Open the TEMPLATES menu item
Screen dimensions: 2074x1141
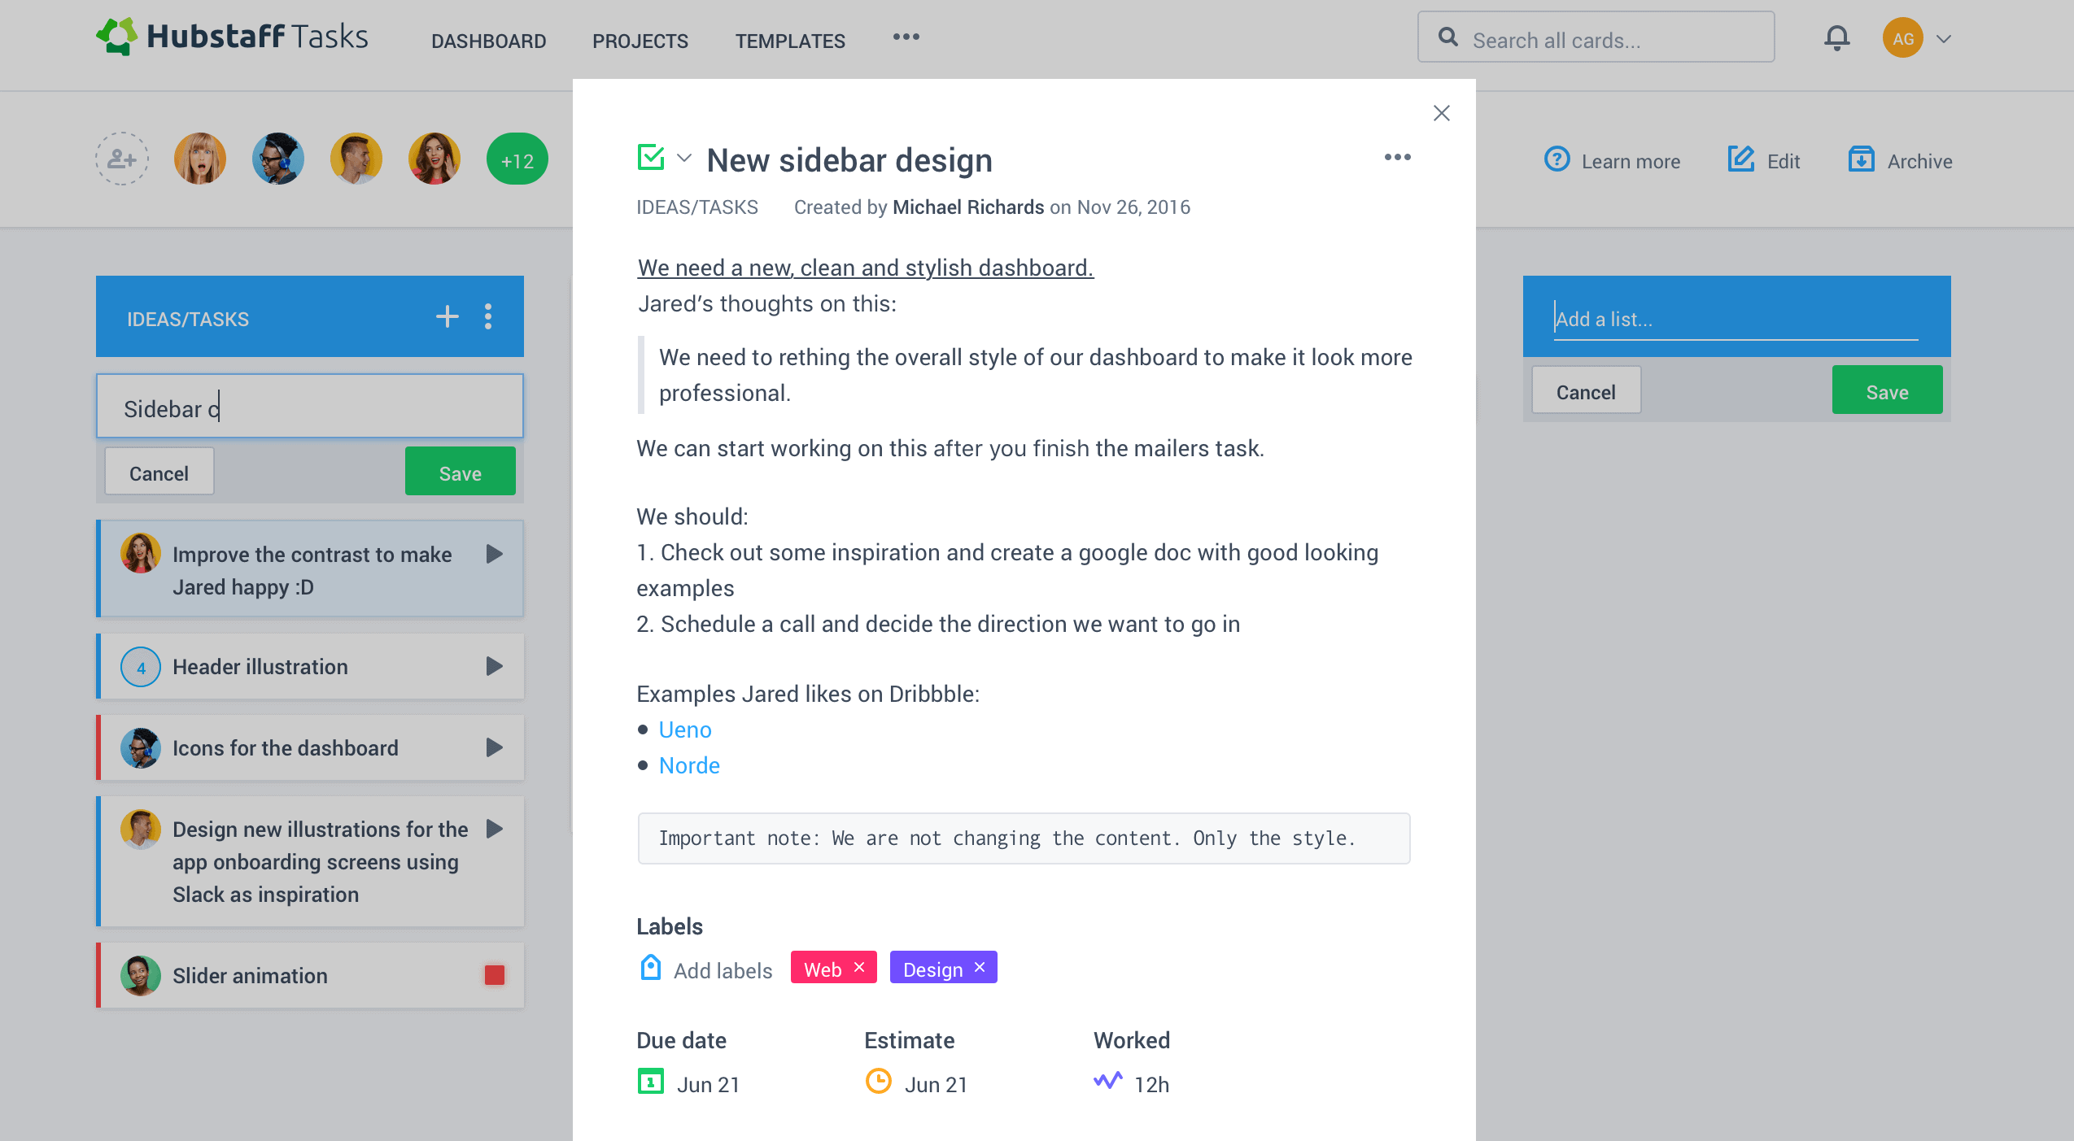click(x=790, y=41)
